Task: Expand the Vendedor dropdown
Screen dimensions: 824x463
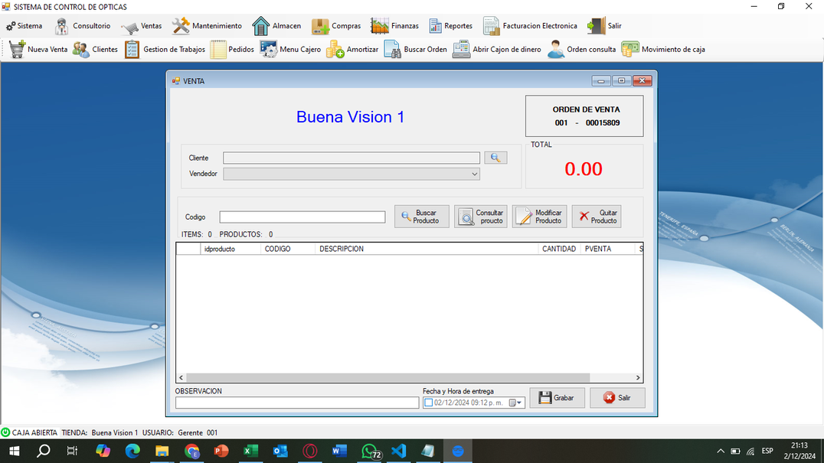Action: tap(474, 174)
